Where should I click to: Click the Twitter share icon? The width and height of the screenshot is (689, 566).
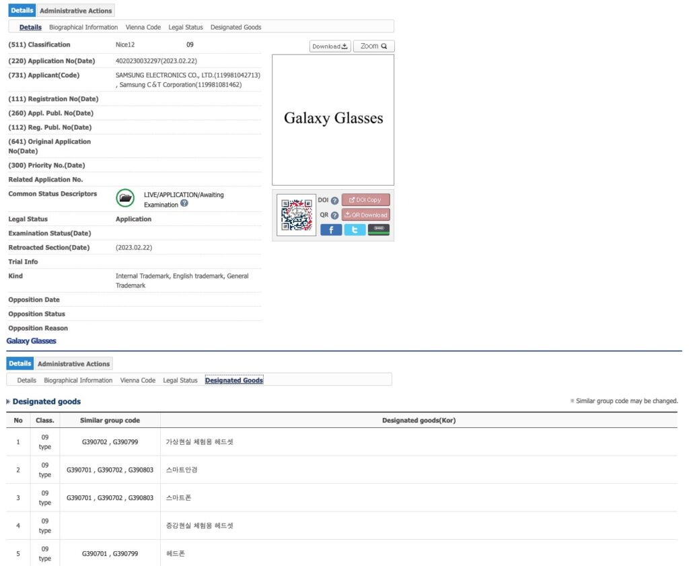[x=355, y=229]
